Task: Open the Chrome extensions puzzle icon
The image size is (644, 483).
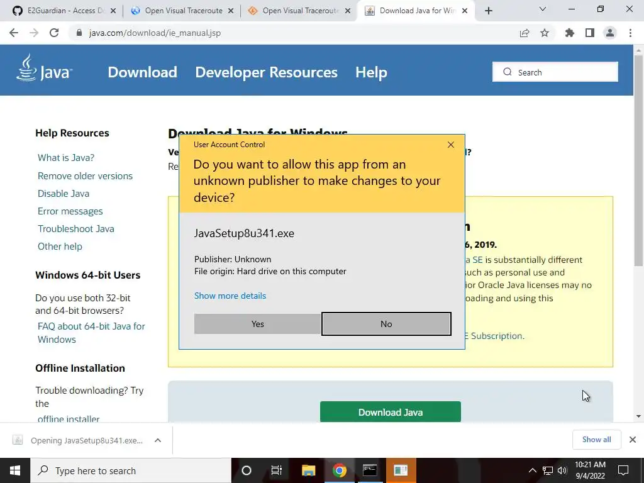Action: click(570, 33)
